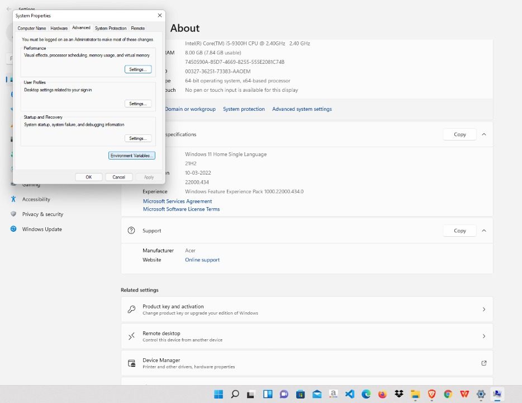
Task: Collapse the Windows specifications section
Action: [484, 134]
